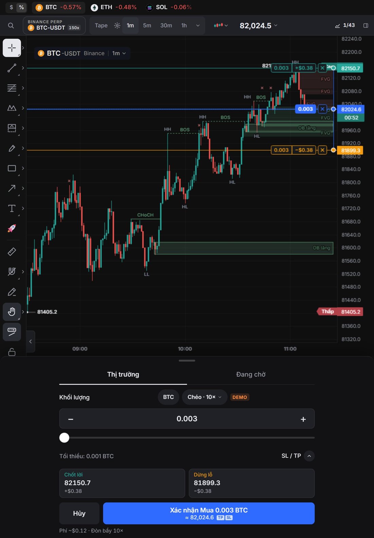Toggle the side panel layout icon

(366, 25)
